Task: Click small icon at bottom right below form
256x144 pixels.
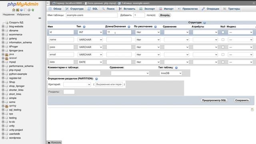Action: pos(252,110)
